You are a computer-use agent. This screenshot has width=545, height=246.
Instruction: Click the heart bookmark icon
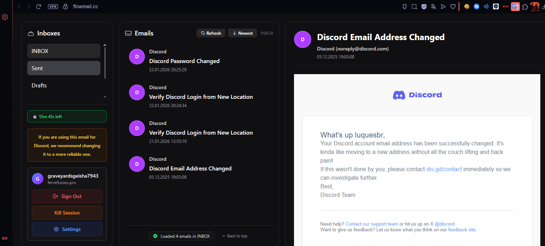453,6
